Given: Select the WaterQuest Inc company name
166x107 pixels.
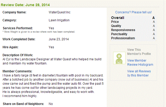Looking at the screenshot, I should pyautogui.click(x=60, y=12).
